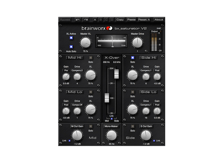
Task: Click the Master XL 75 % value
Action: pos(86,51)
